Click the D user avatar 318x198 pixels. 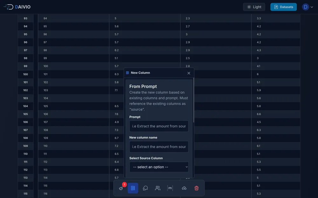tap(306, 7)
